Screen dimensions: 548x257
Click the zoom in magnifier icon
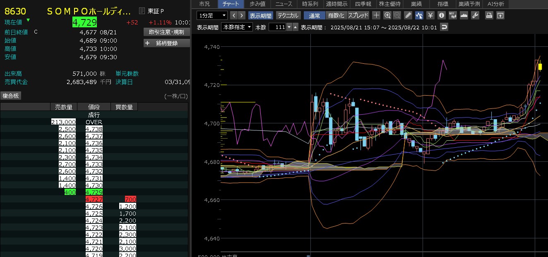pyautogui.click(x=387, y=16)
